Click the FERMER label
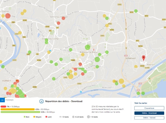This screenshot has width=166, height=123. pyautogui.click(x=9, y=100)
